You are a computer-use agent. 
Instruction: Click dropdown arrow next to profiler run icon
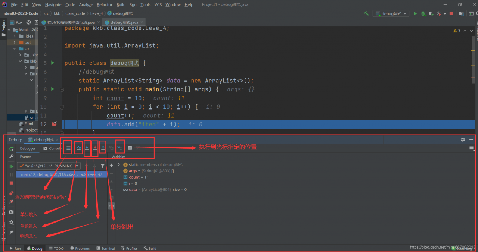pos(445,14)
